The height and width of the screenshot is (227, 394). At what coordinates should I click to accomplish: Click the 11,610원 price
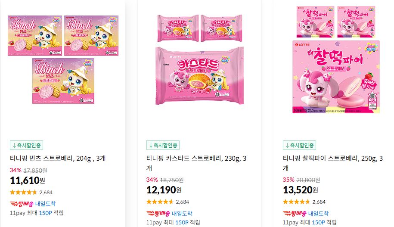[x=28, y=180]
